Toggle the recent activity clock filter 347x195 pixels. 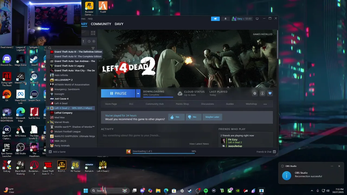click(89, 41)
